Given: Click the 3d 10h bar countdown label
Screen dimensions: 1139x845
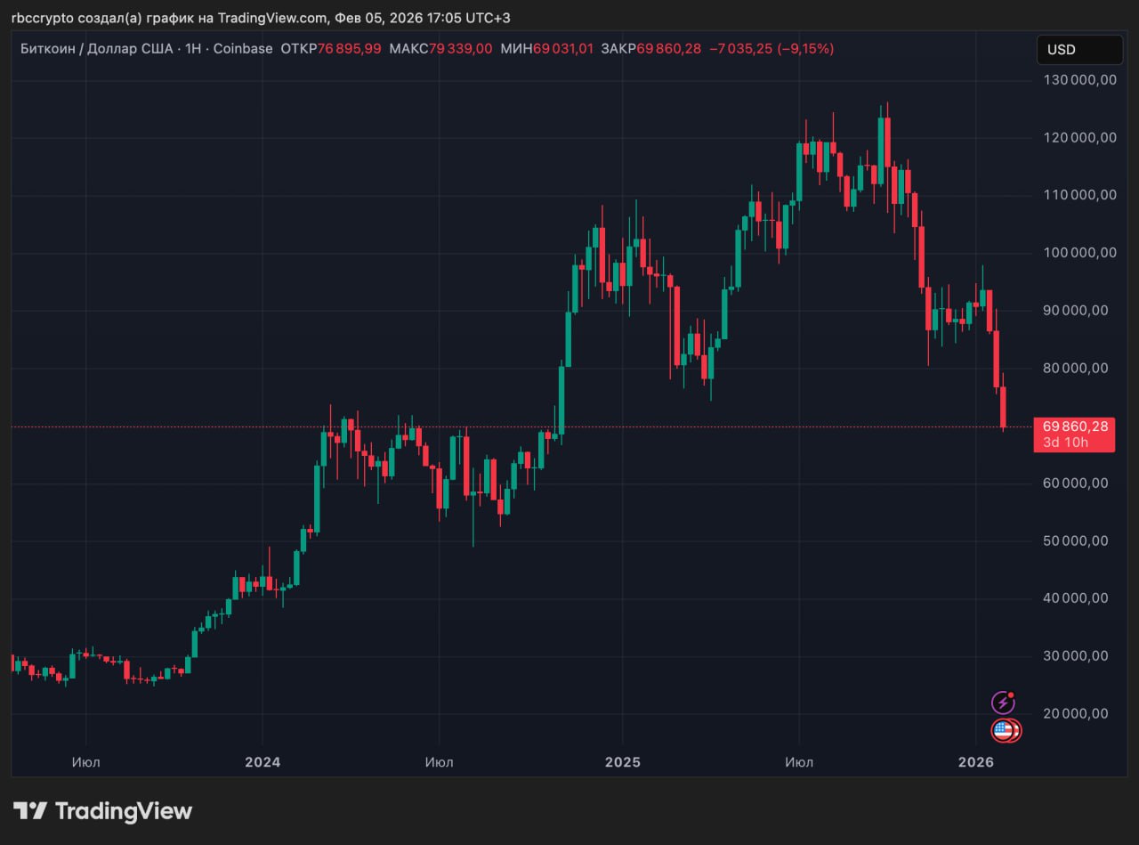Looking at the screenshot, I should [1065, 443].
